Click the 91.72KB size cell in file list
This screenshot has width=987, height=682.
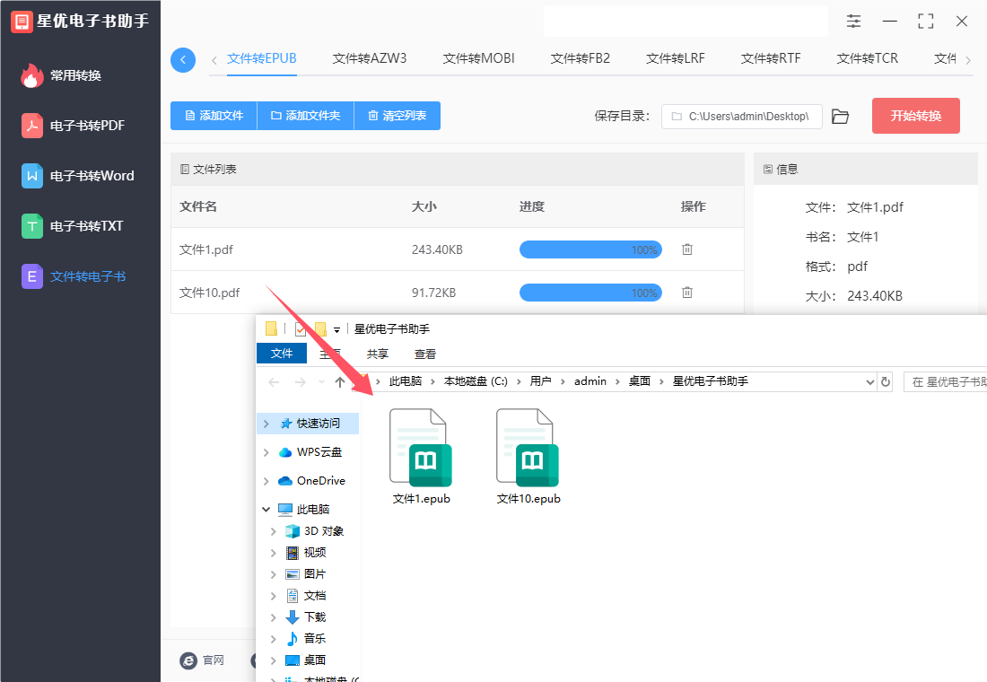point(433,293)
